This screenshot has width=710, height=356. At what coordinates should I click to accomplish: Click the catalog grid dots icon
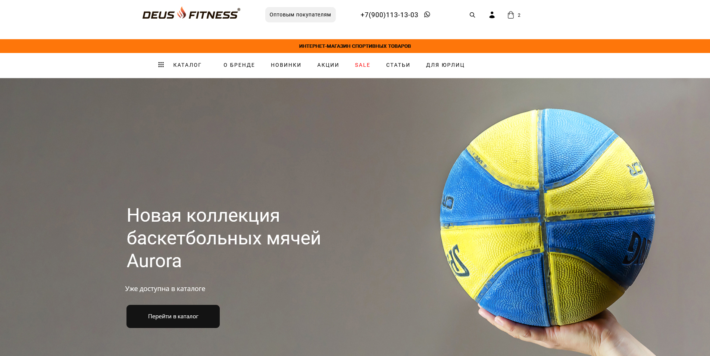[161, 65]
